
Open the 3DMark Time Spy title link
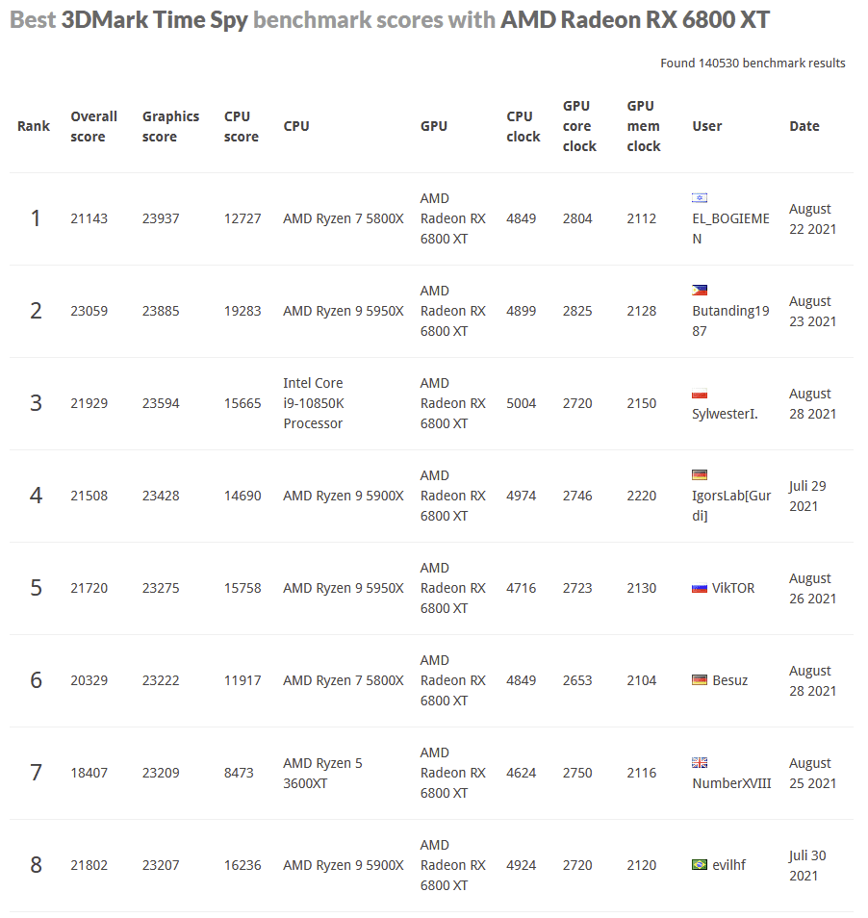pos(154,20)
